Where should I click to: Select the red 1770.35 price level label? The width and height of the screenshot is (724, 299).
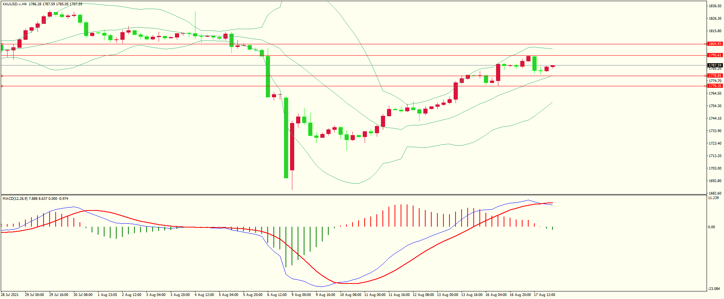[715, 86]
